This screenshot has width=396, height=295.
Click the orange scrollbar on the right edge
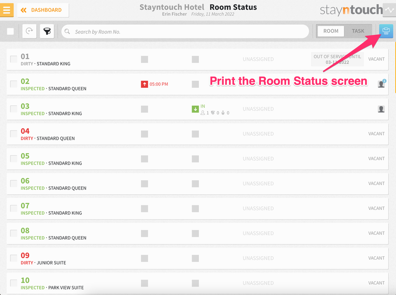[395, 68]
